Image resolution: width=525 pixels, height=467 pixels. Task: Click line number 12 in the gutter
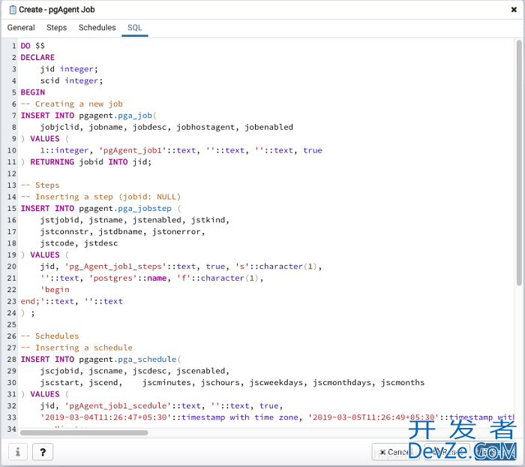coord(12,173)
